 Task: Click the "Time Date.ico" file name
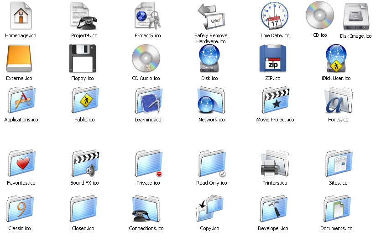(x=275, y=35)
